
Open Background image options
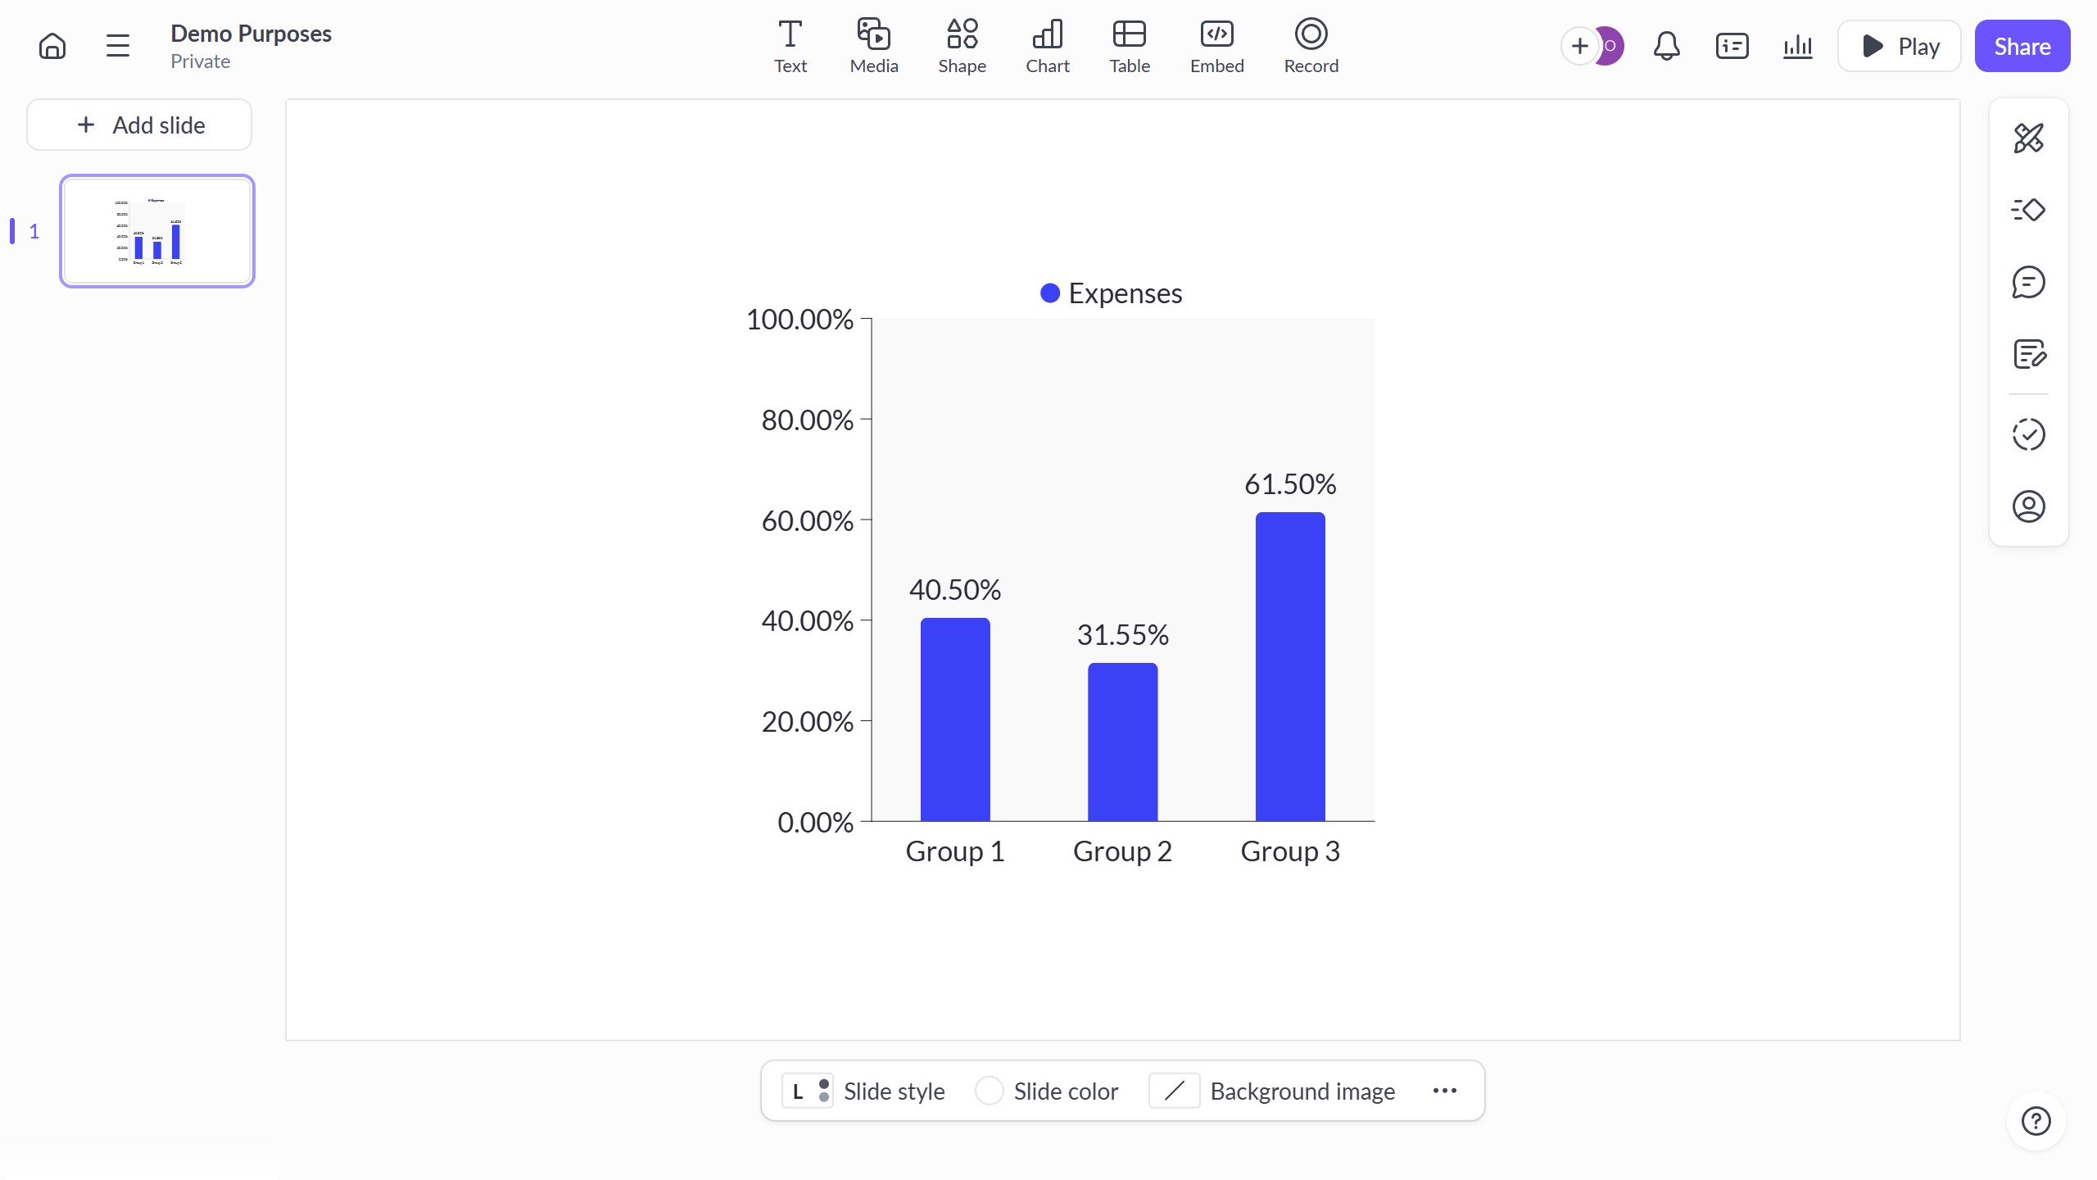coord(1272,1091)
